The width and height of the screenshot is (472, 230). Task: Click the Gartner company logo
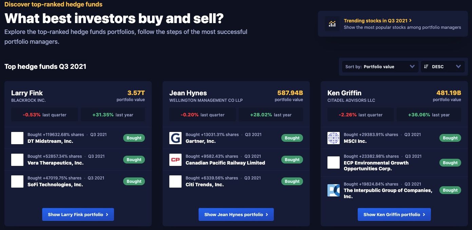[175, 138]
